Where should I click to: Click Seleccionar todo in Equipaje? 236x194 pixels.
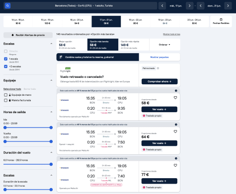pyautogui.click(x=12, y=89)
